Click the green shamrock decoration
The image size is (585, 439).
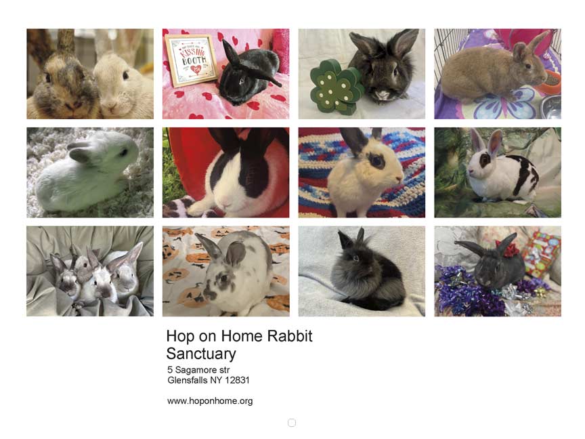point(335,87)
